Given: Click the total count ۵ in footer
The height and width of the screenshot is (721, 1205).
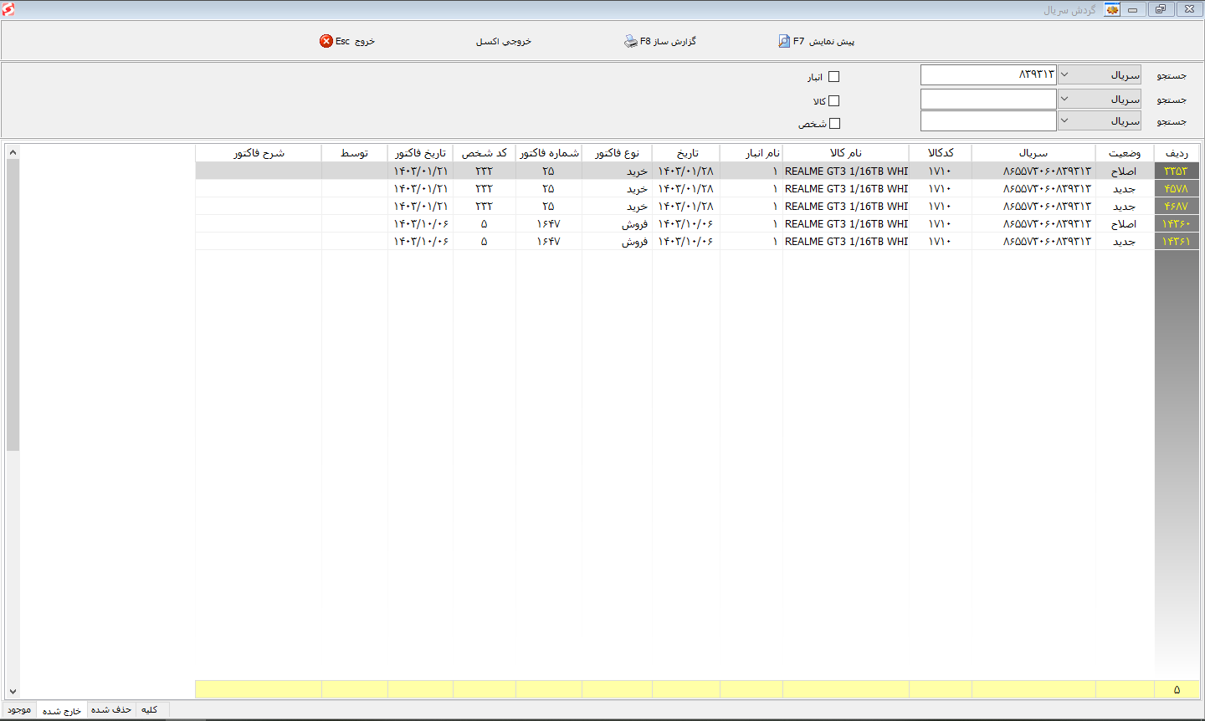Looking at the screenshot, I should point(1177,689).
